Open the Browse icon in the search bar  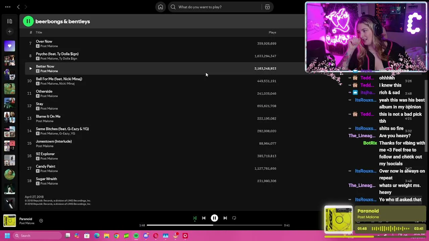point(267,7)
